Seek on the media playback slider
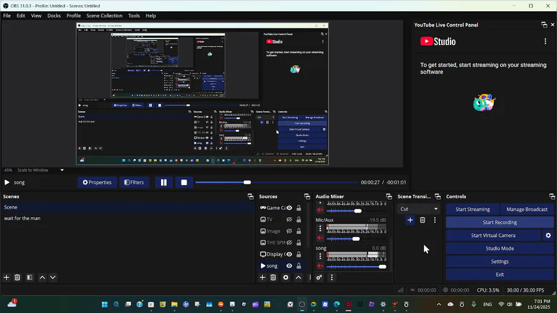Screen dimensions: 557x313 (277, 182)
